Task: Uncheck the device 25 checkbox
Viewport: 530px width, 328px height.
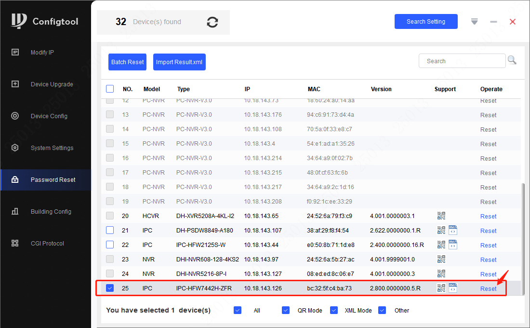Action: point(110,288)
